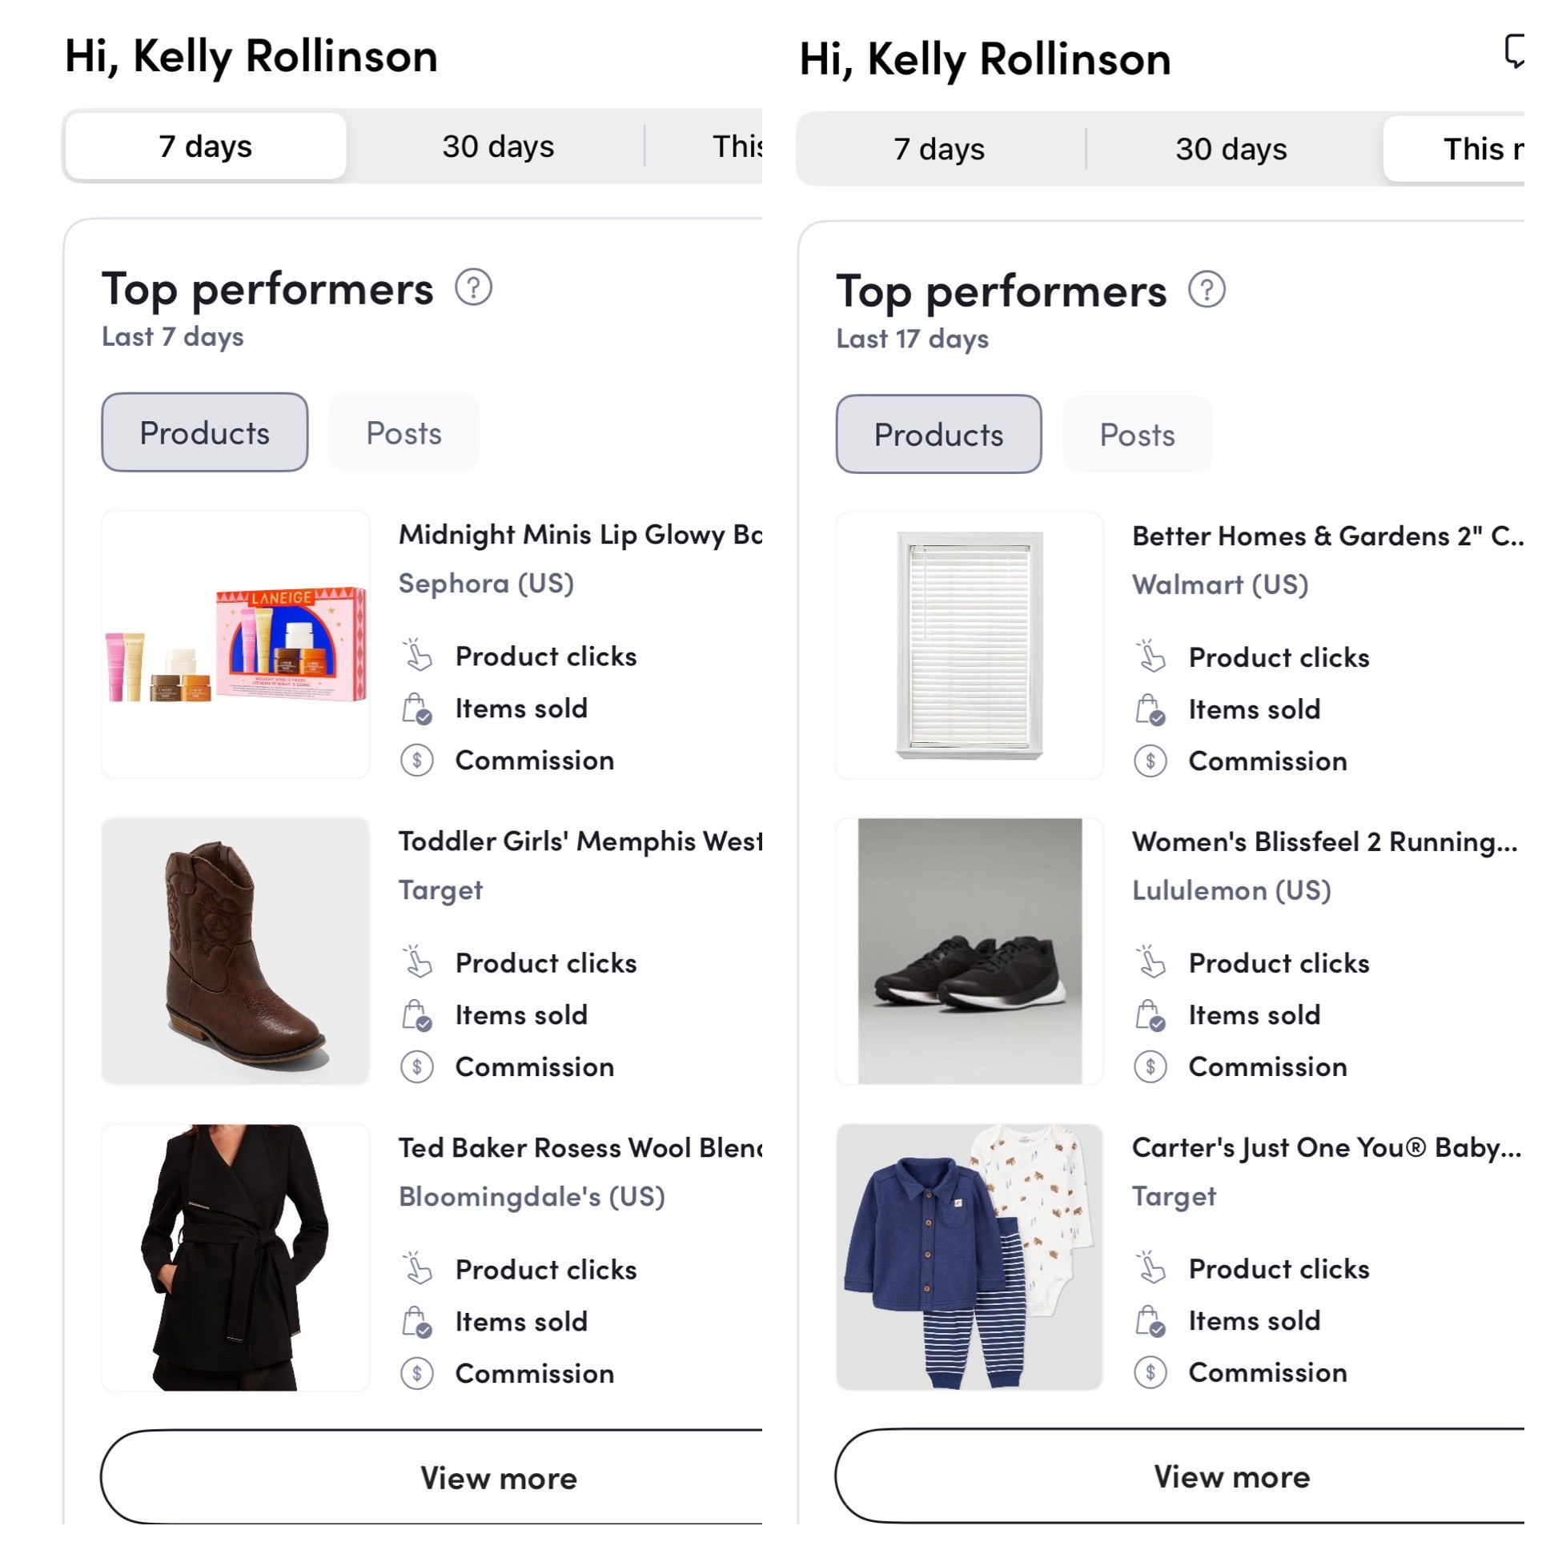
Task: Click Items sold icon for Women's Blissfeel
Action: click(1150, 1015)
